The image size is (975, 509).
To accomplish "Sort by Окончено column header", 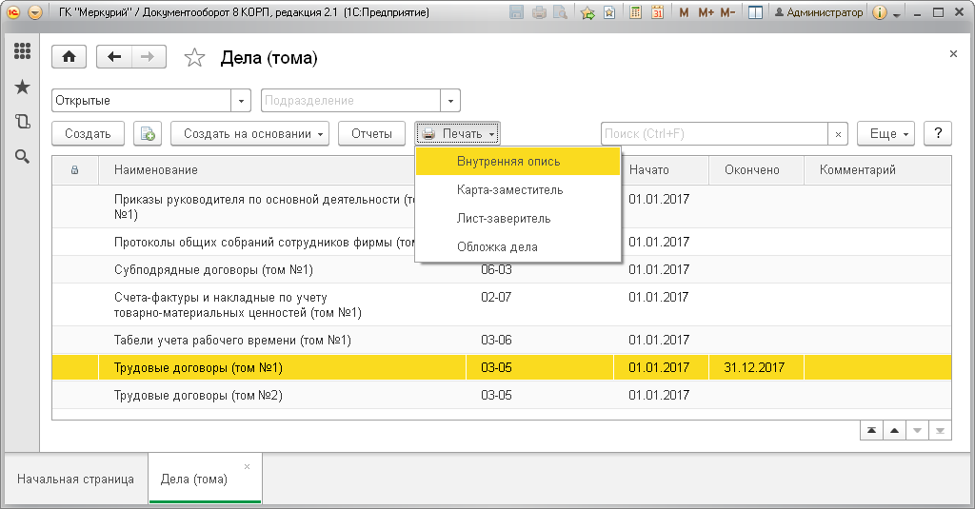I will click(x=756, y=170).
